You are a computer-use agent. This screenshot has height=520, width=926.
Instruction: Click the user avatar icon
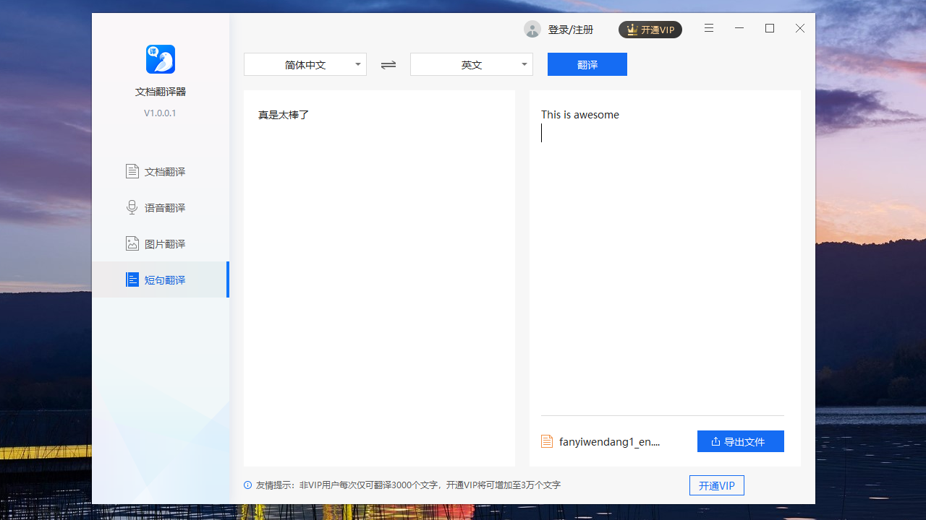point(532,29)
